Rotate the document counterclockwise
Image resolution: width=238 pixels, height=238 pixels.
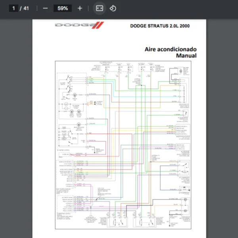click(113, 8)
